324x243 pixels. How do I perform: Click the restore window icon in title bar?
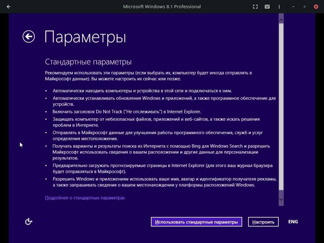[305, 7]
